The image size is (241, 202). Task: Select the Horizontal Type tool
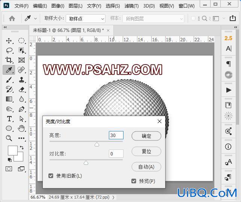[x=9, y=119]
